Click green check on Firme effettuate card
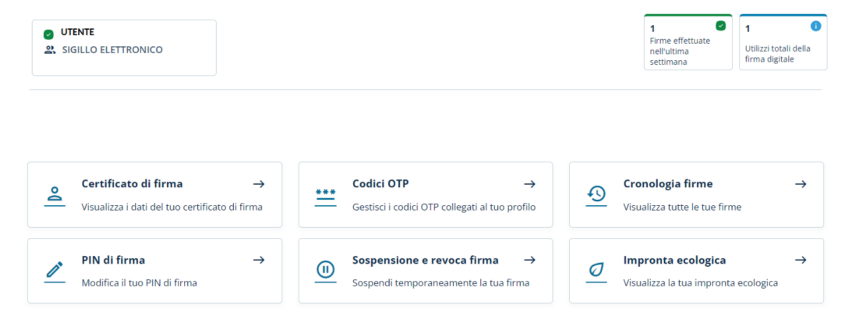 pyautogui.click(x=721, y=26)
